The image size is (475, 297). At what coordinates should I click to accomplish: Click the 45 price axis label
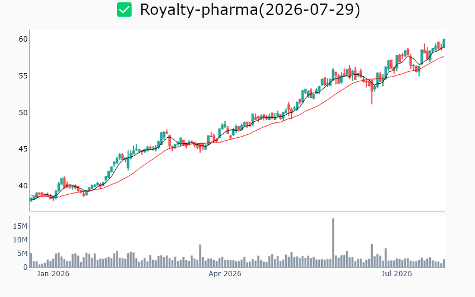pos(23,149)
